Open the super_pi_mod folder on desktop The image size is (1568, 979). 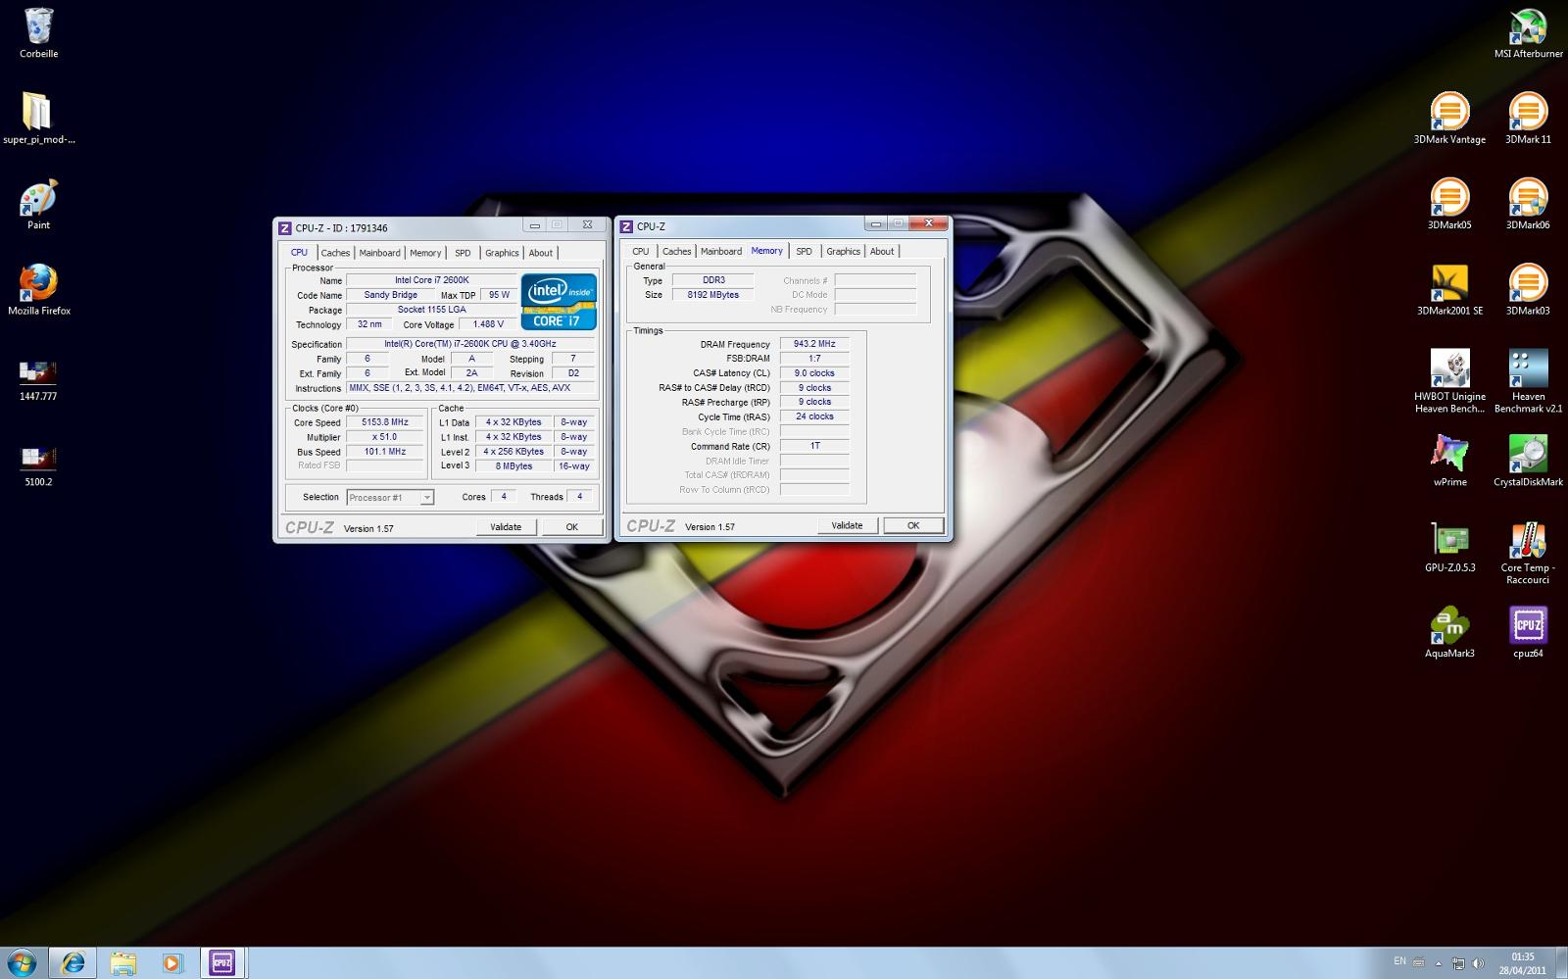click(38, 118)
